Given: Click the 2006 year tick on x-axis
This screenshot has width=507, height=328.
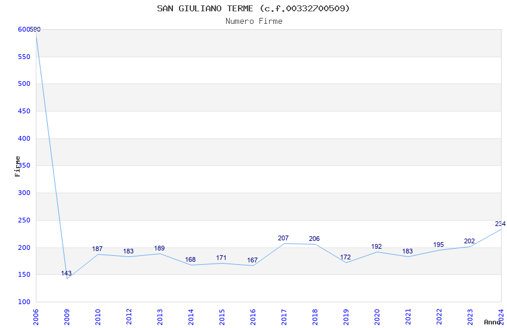Looking at the screenshot, I should point(36,316).
